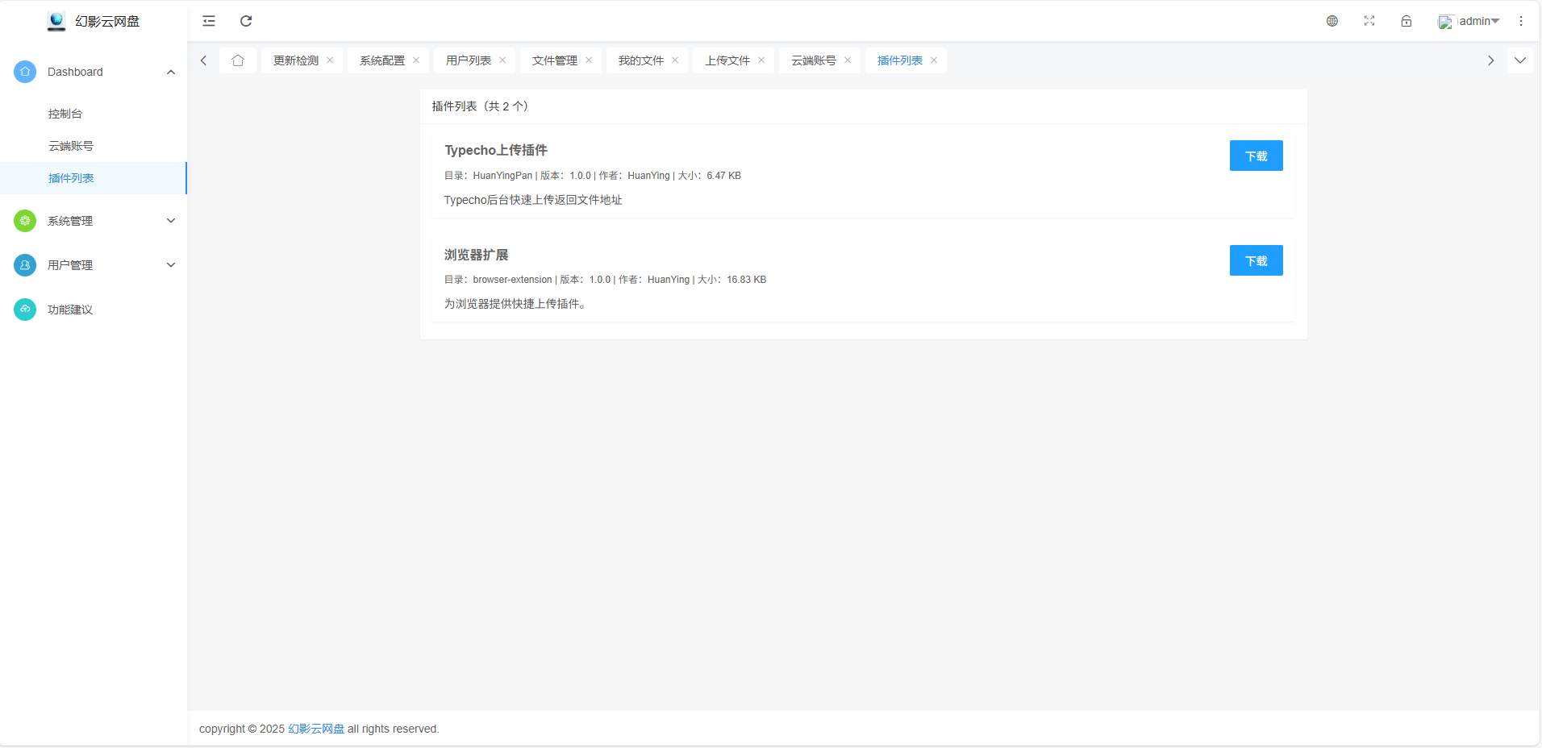Click the 功能建议 sidebar icon
Image resolution: width=1542 pixels, height=748 pixels.
coord(25,310)
